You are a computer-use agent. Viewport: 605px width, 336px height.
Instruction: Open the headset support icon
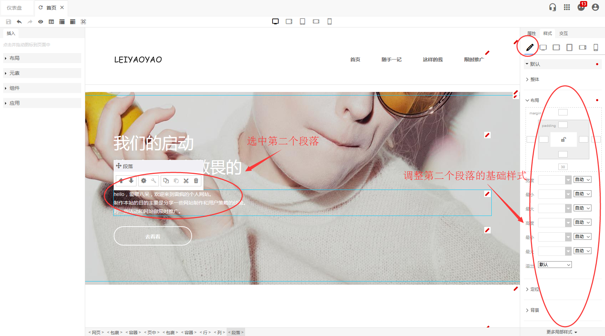coord(553,7)
